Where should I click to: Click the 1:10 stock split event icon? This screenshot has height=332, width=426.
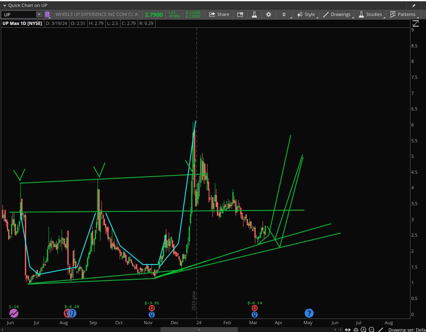(x=14, y=313)
